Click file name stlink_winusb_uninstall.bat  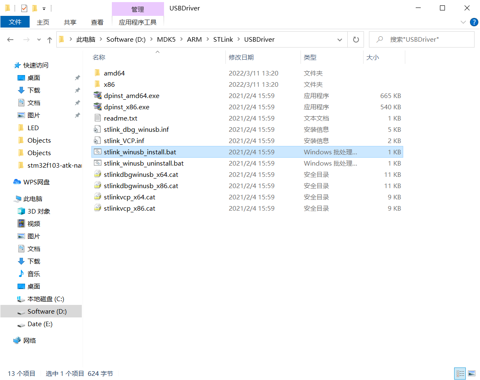pos(144,164)
